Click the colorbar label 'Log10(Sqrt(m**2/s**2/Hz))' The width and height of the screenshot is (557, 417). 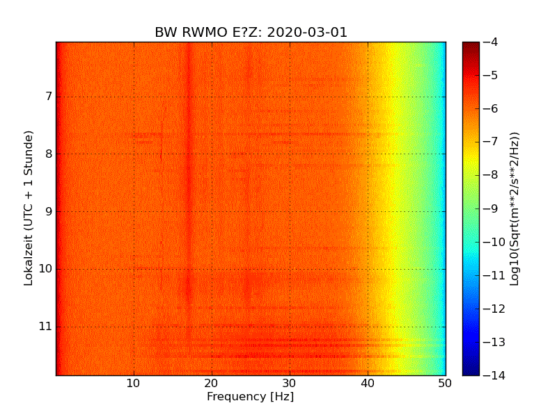click(515, 209)
